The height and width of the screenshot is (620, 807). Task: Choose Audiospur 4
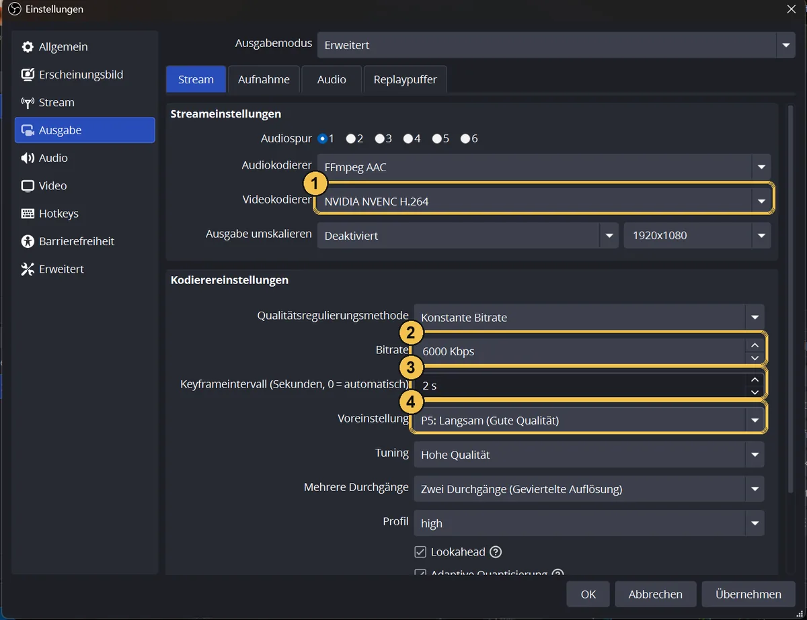pyautogui.click(x=408, y=138)
